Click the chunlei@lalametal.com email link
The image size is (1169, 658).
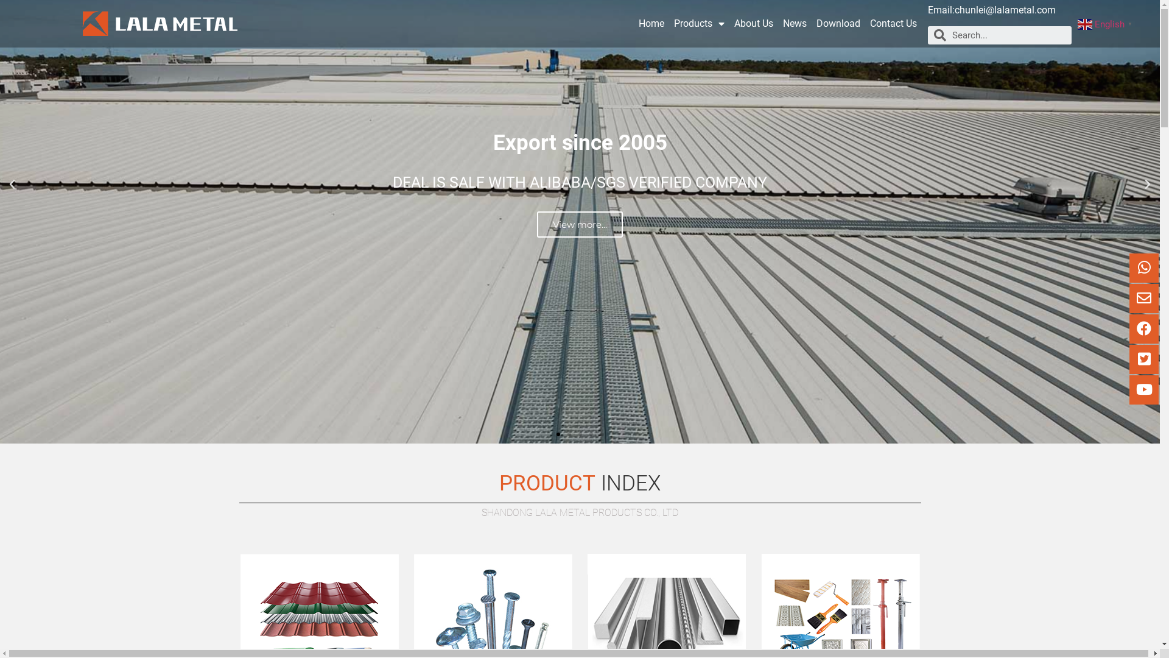click(x=1005, y=10)
